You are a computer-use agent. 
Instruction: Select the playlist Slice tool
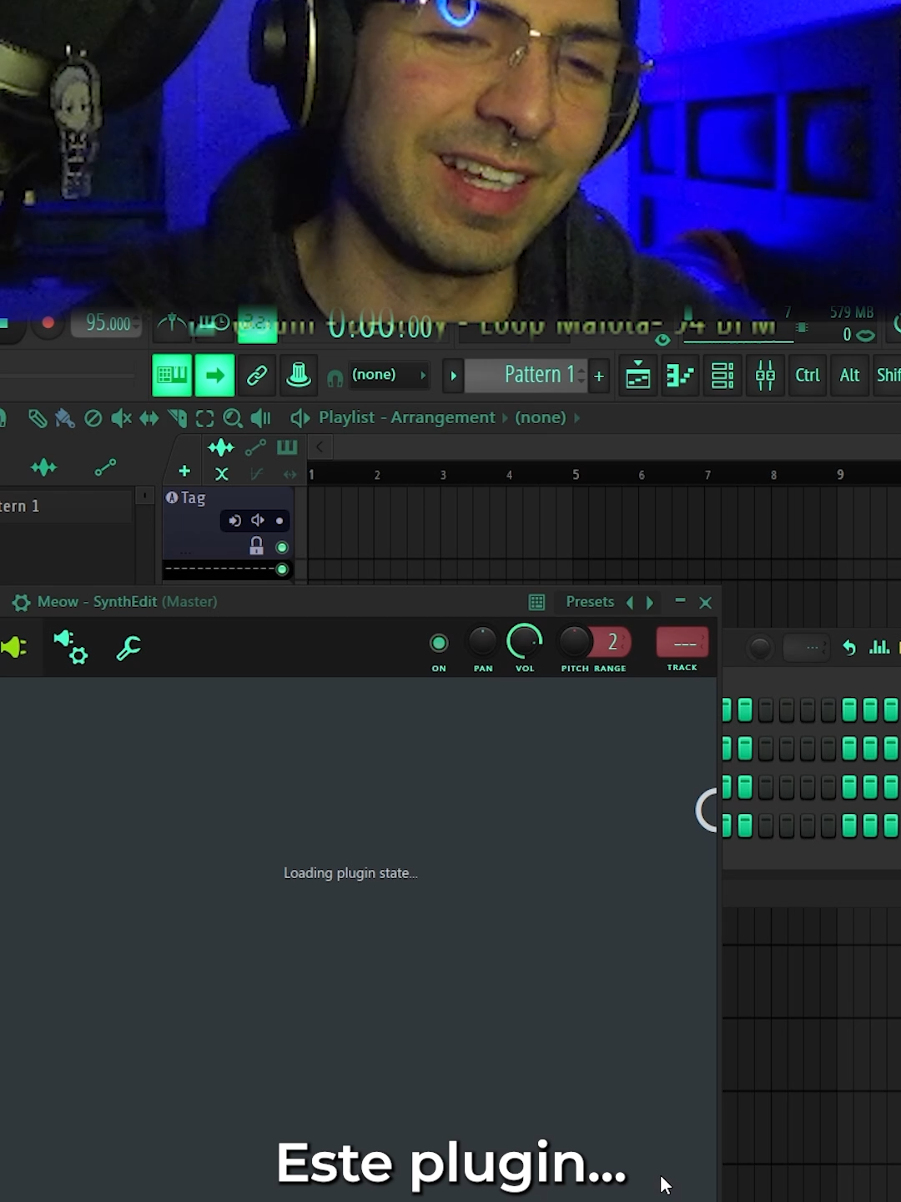tap(177, 418)
